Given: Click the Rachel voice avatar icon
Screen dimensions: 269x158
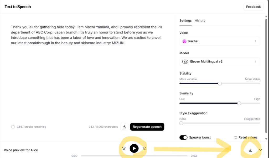Looking at the screenshot, I should [184, 41].
